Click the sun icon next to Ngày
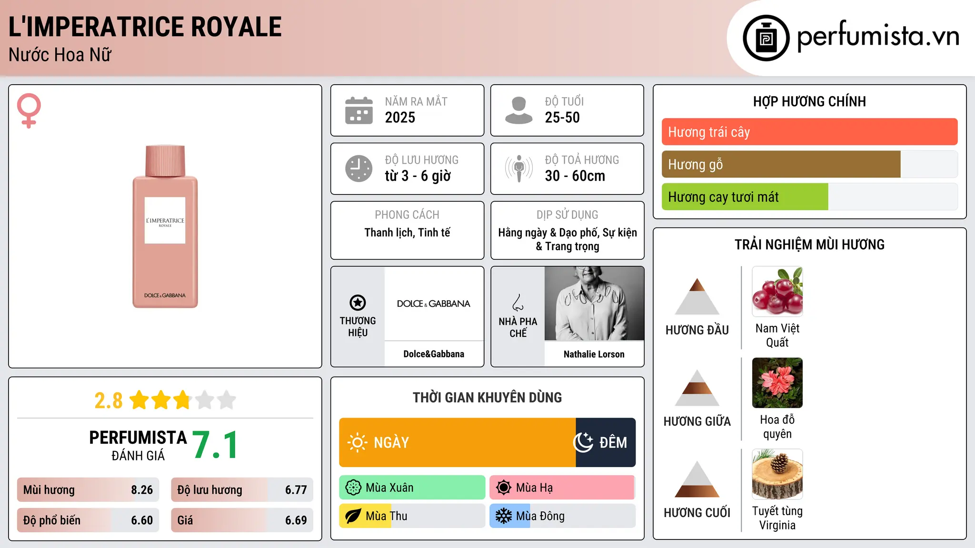The width and height of the screenshot is (975, 548). pos(357,442)
